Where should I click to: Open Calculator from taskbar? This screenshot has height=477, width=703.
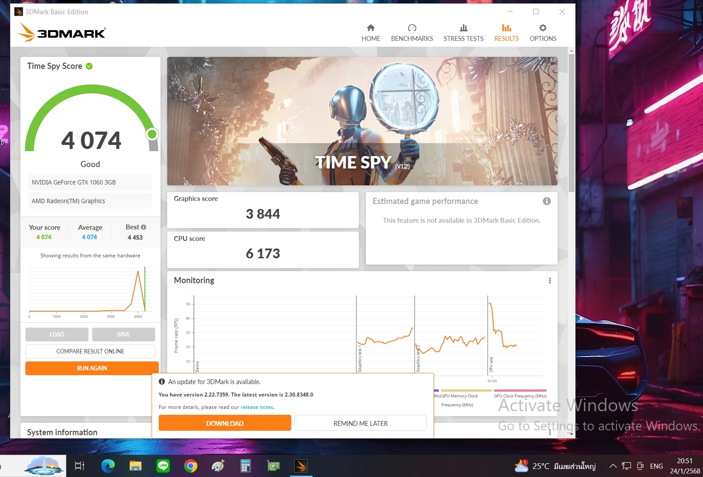[245, 466]
